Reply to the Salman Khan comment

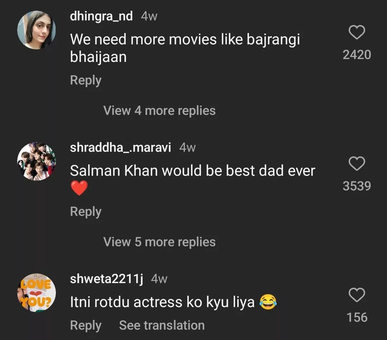(x=86, y=212)
